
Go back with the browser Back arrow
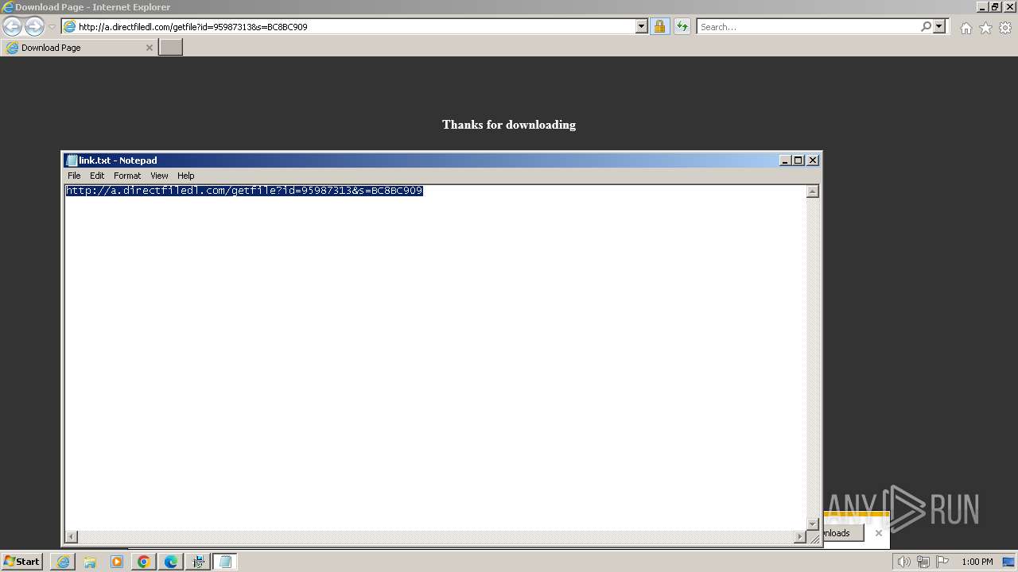(12, 26)
